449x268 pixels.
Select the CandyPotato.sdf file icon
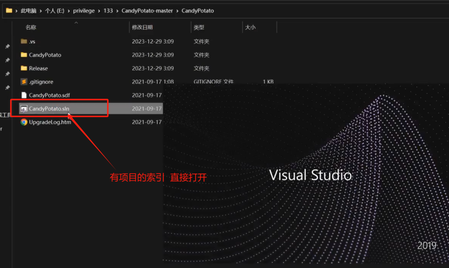click(x=24, y=95)
